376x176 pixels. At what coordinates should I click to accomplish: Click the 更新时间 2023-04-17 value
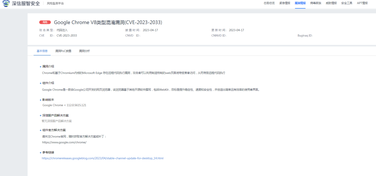click(236, 30)
